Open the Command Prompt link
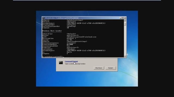The height and width of the screenshot is (97, 174). (71, 61)
